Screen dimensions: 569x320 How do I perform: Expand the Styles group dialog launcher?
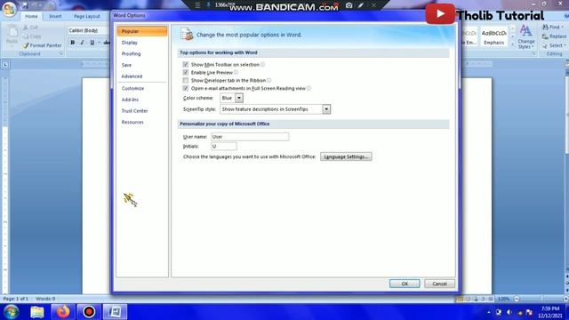(x=533, y=53)
